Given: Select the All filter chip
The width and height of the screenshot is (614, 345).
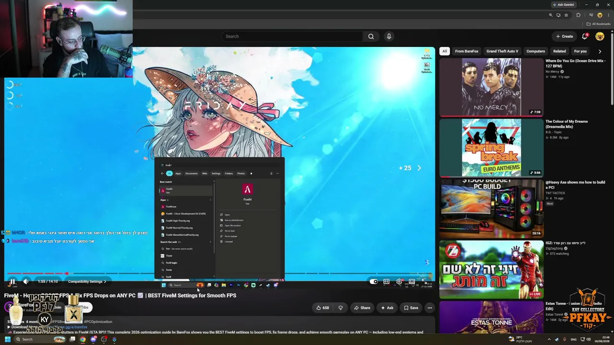Looking at the screenshot, I should tap(445, 51).
